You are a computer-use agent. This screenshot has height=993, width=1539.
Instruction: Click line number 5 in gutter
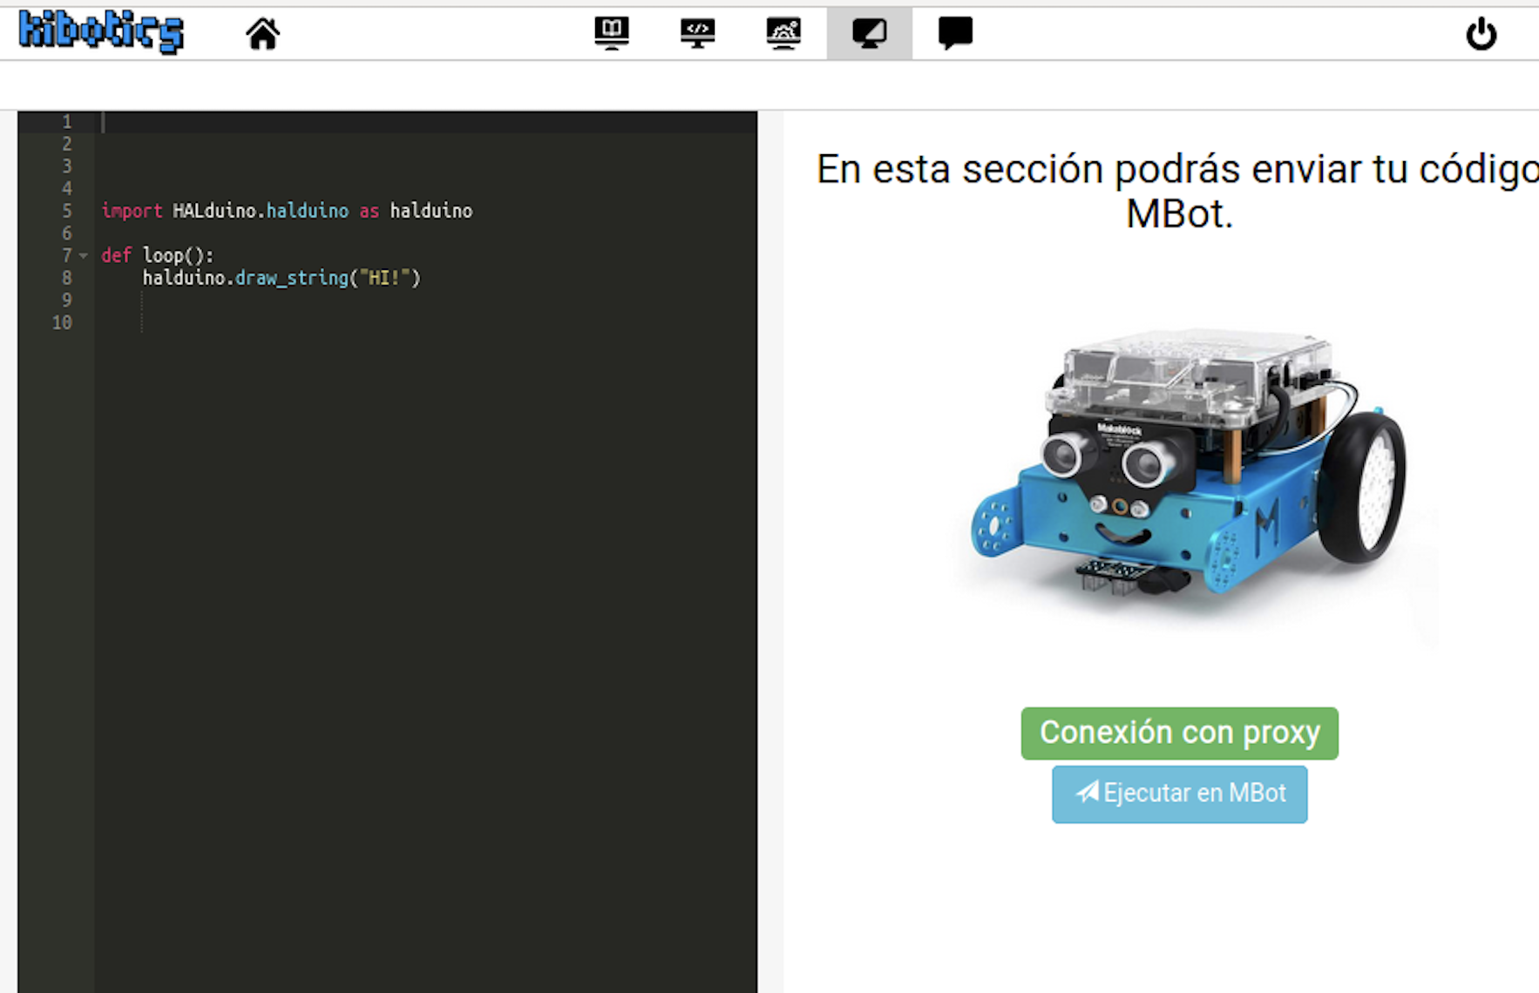(67, 211)
